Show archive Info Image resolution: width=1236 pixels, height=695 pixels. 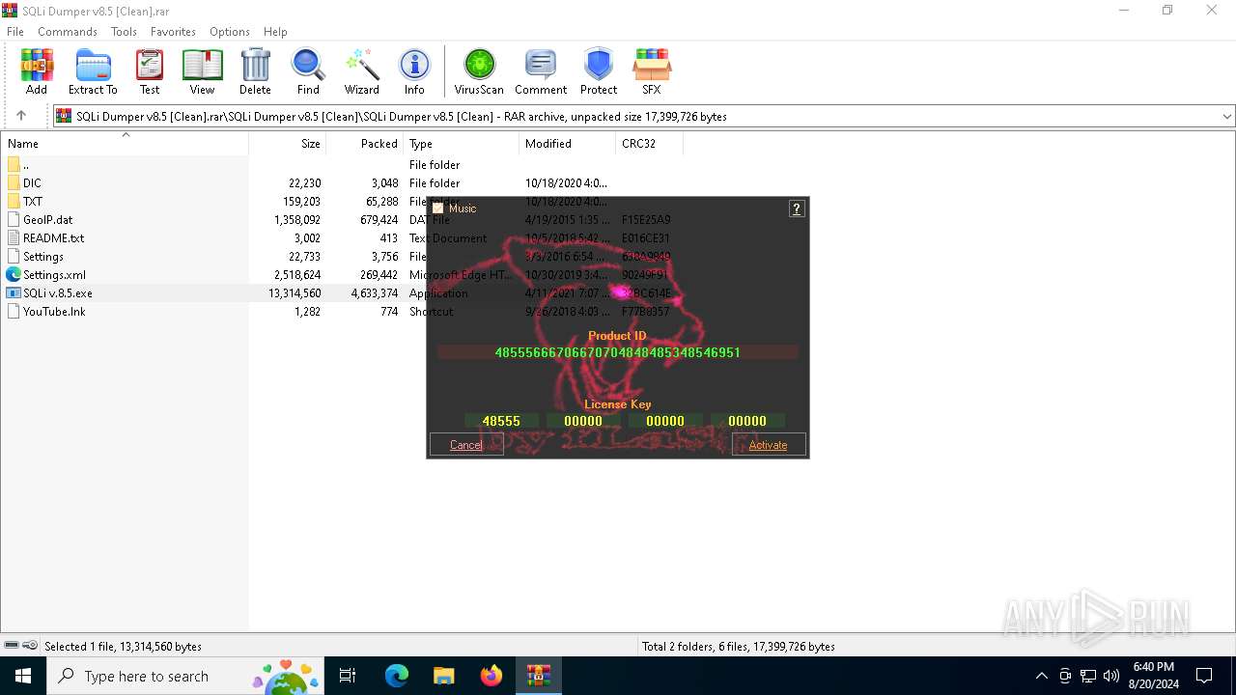[x=414, y=72]
